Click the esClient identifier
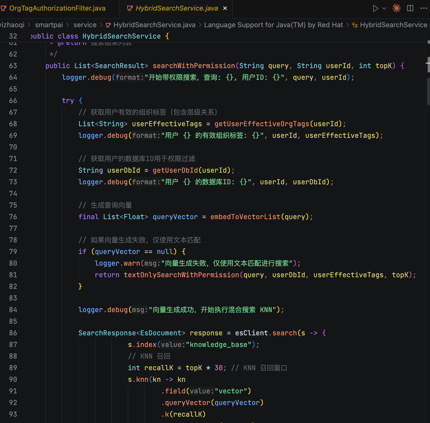This screenshot has width=430, height=423. point(251,333)
